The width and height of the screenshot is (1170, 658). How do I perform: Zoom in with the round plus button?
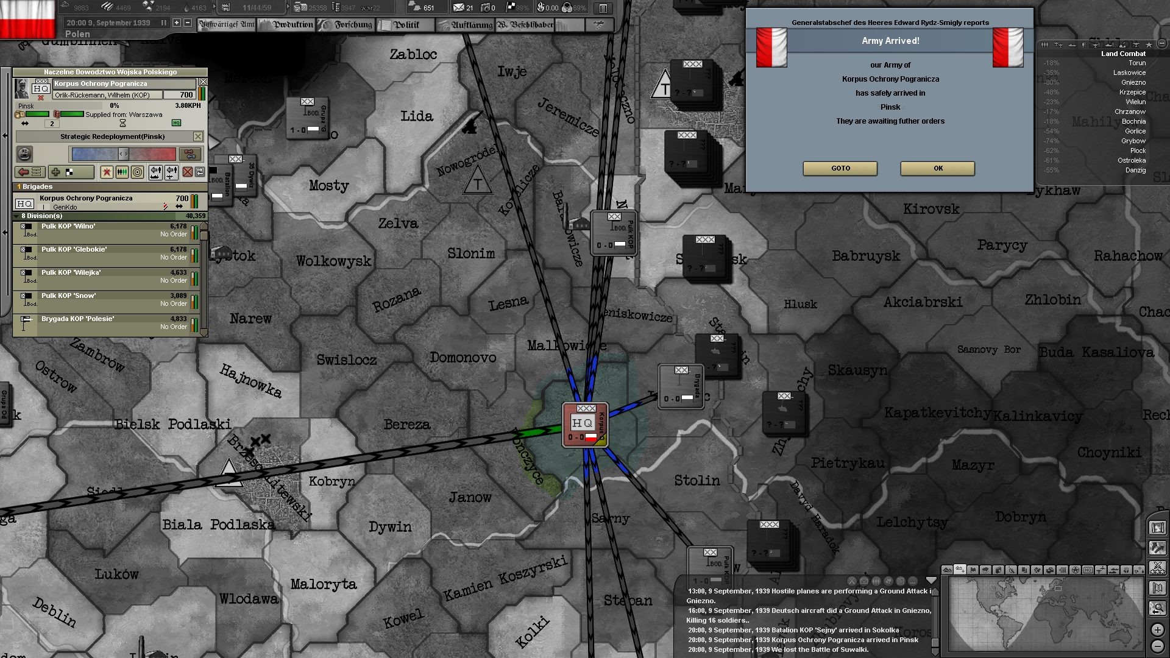pyautogui.click(x=1157, y=629)
